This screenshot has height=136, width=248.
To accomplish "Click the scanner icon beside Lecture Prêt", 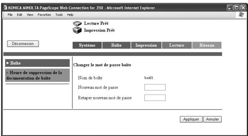I will (77, 24).
